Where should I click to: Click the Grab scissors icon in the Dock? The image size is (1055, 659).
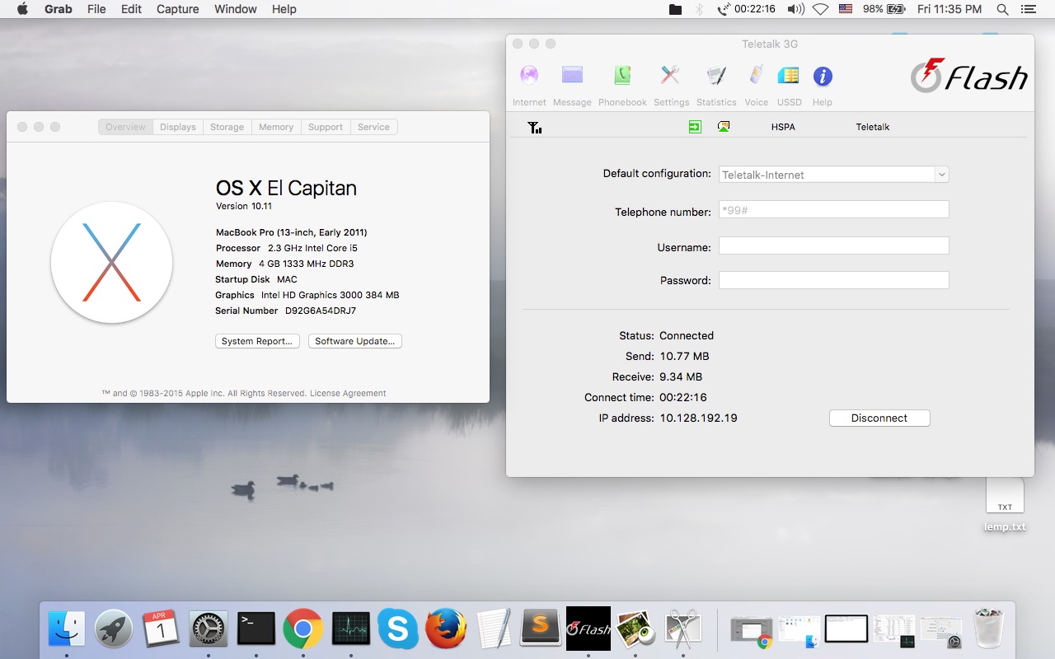point(682,629)
